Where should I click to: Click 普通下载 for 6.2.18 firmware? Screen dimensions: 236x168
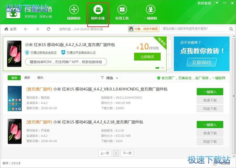[210, 133]
